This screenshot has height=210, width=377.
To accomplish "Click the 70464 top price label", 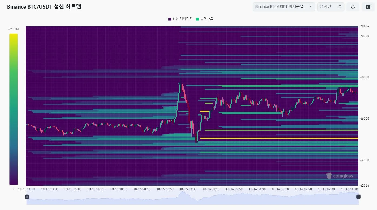I will [365, 26].
